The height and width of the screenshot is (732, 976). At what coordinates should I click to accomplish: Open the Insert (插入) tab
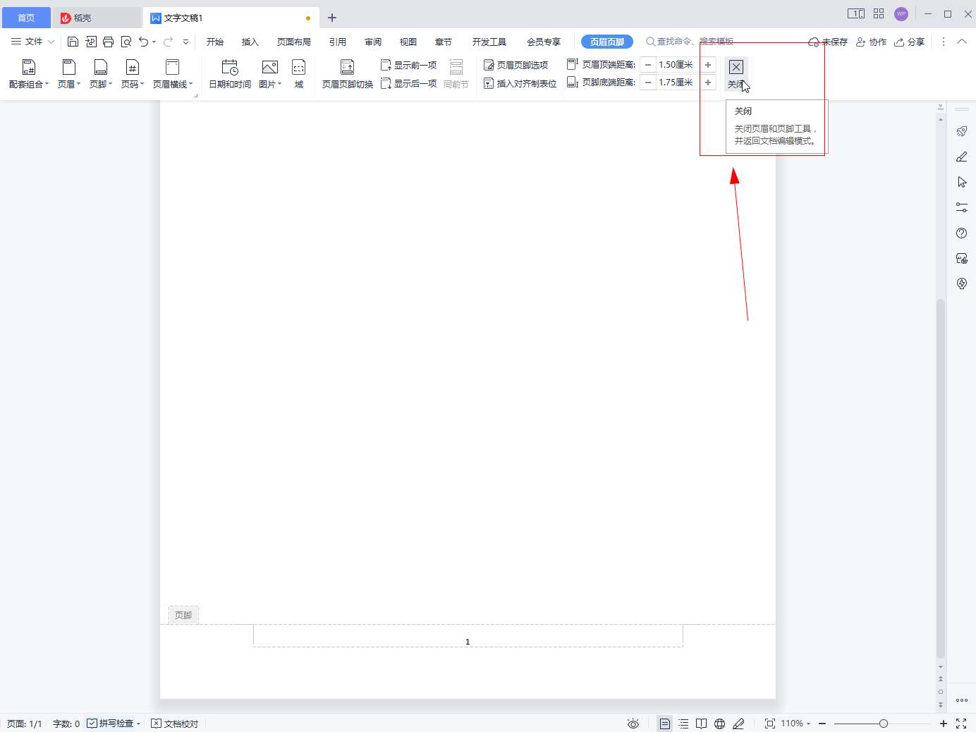coord(250,42)
